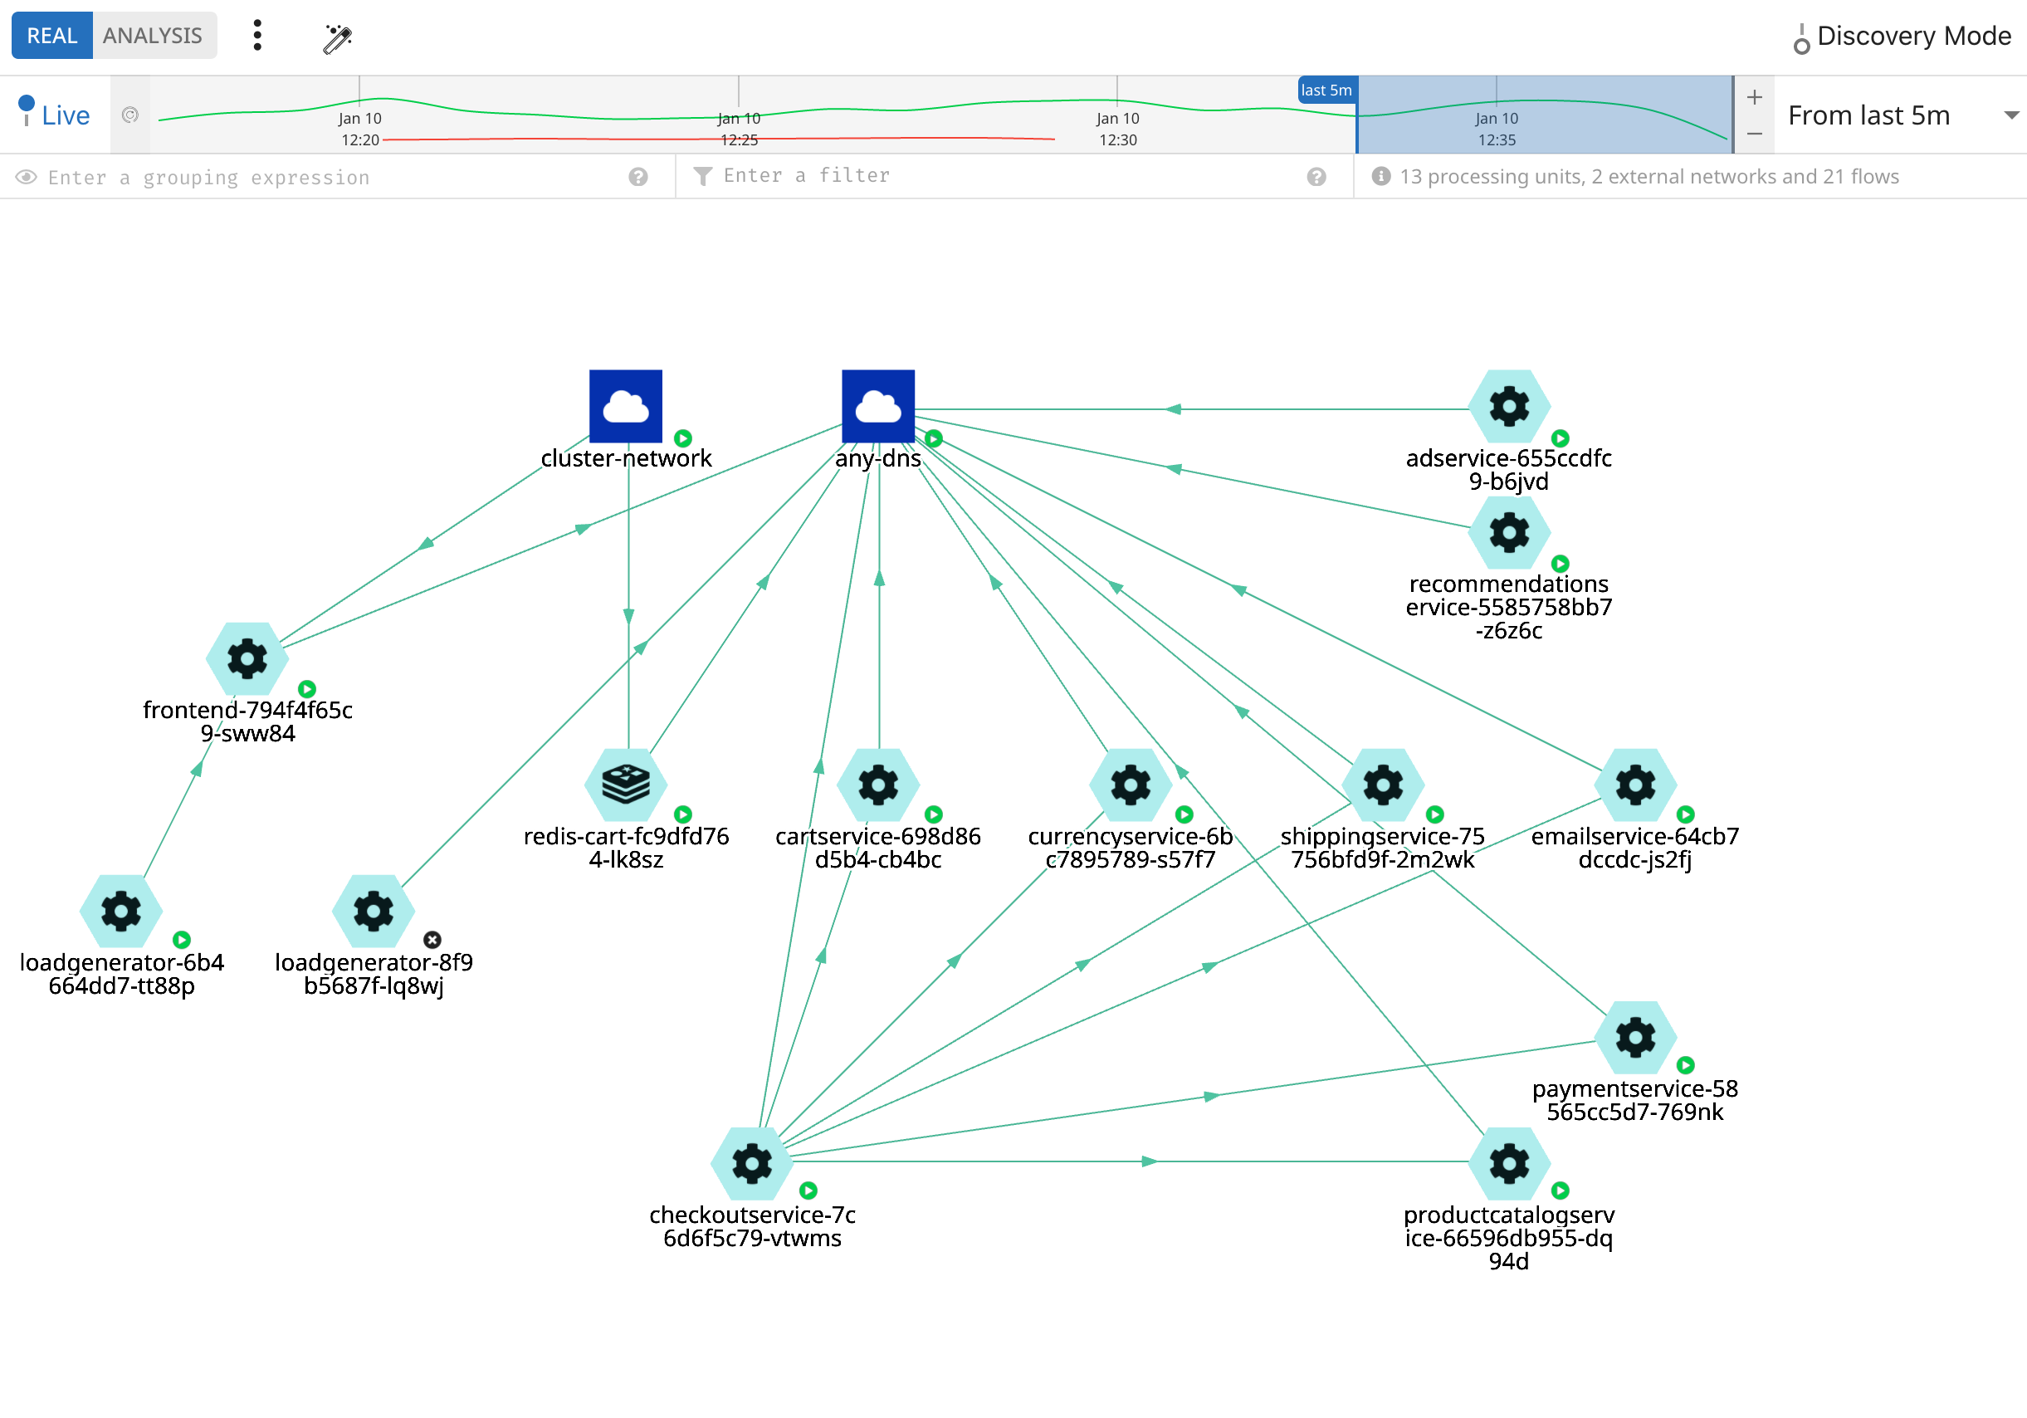Click the checkoutservice gear node
This screenshot has width=2027, height=1418.
pos(751,1163)
